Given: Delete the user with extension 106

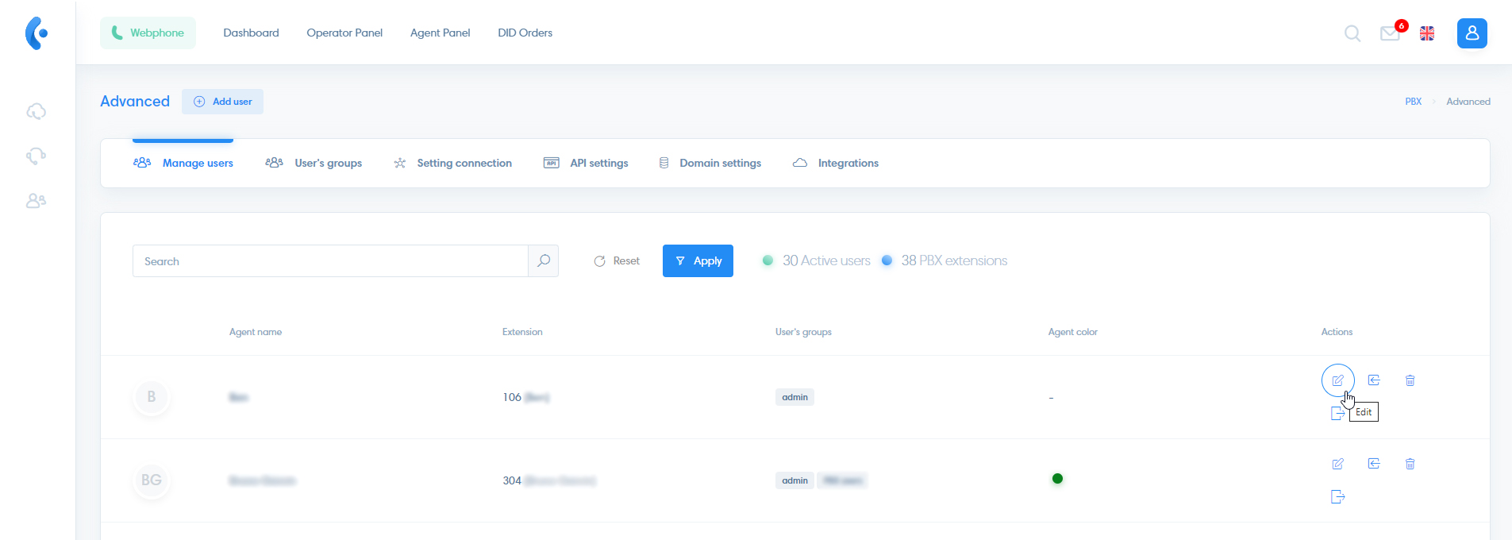Looking at the screenshot, I should [x=1410, y=380].
